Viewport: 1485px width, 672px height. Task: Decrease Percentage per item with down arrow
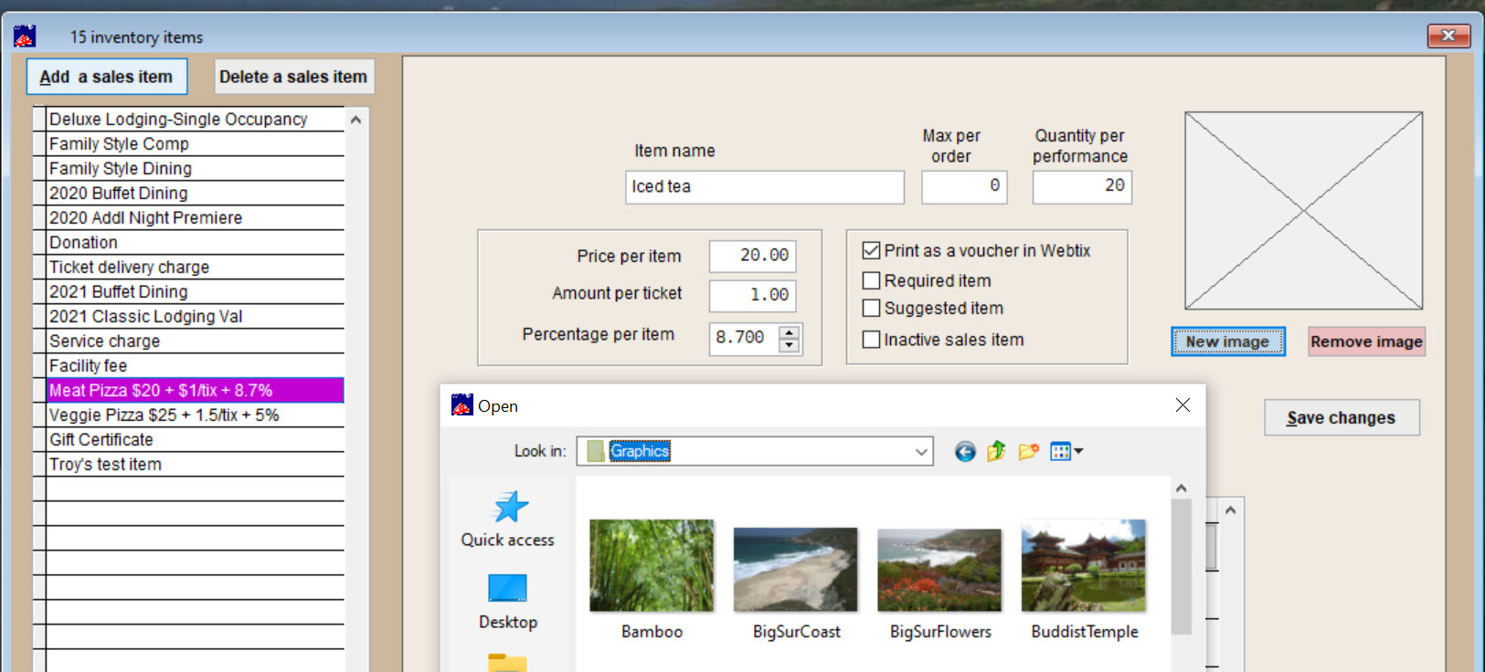[790, 345]
